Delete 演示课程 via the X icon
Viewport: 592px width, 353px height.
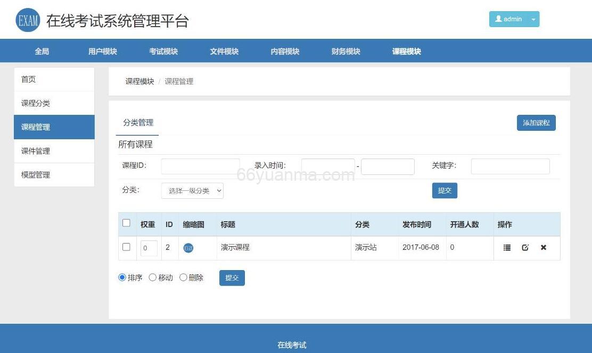tap(543, 247)
